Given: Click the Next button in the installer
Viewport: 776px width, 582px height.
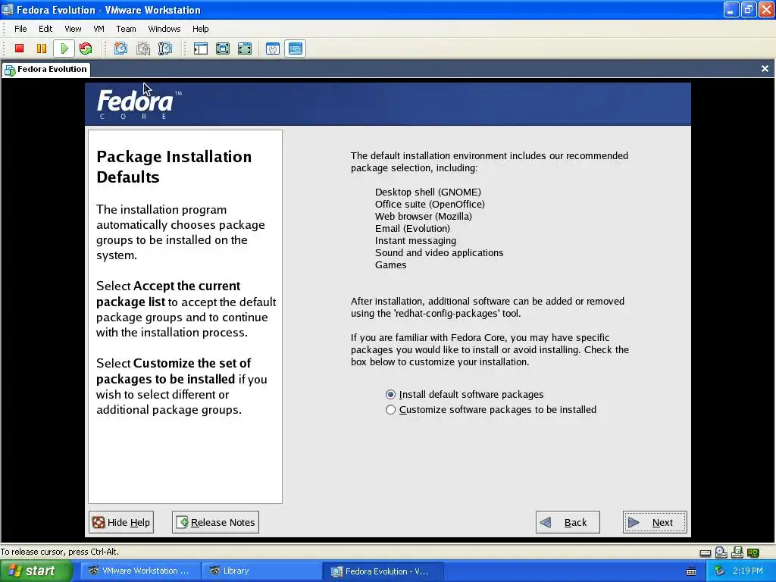Looking at the screenshot, I should [x=654, y=522].
